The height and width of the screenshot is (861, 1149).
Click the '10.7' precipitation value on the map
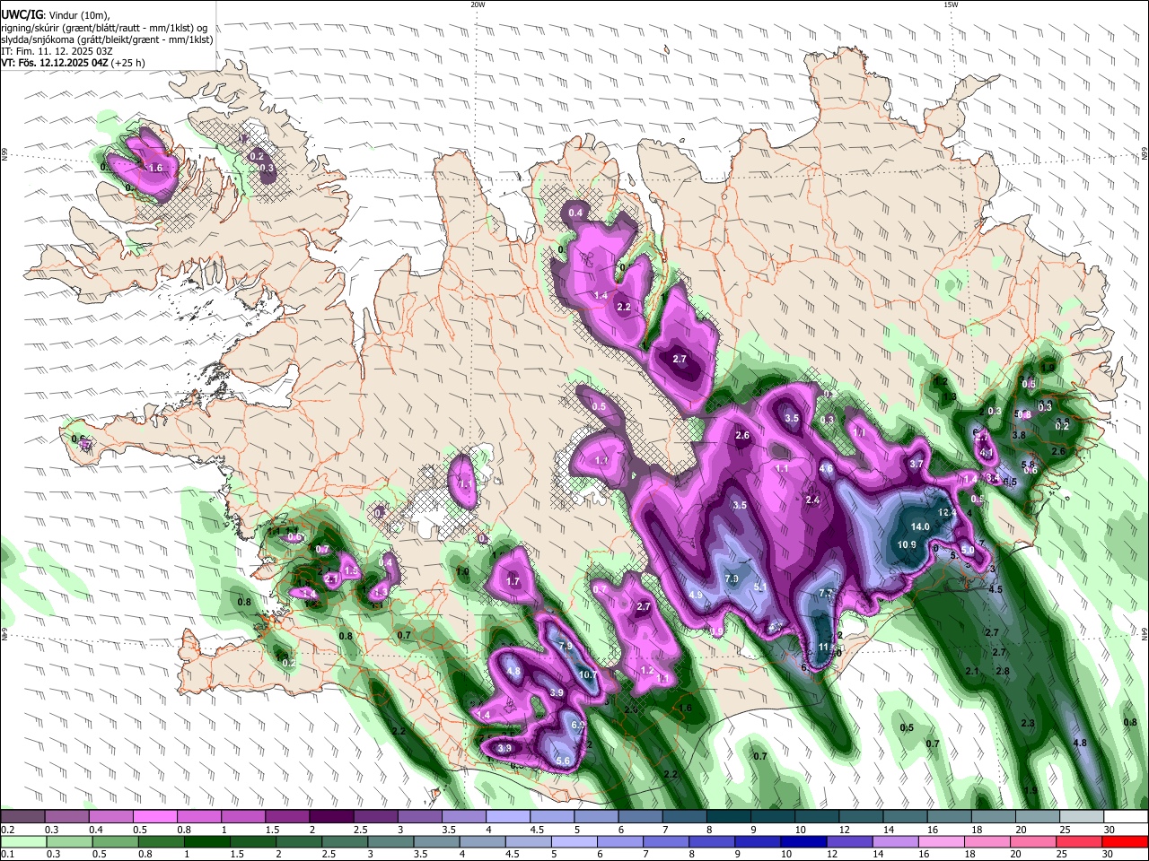pos(588,674)
